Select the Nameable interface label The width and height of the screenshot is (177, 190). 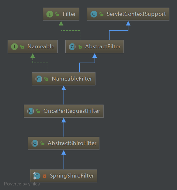(x=41, y=47)
